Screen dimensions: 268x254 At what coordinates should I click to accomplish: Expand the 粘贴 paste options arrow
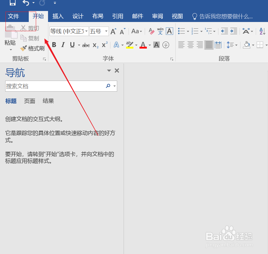click(x=11, y=50)
